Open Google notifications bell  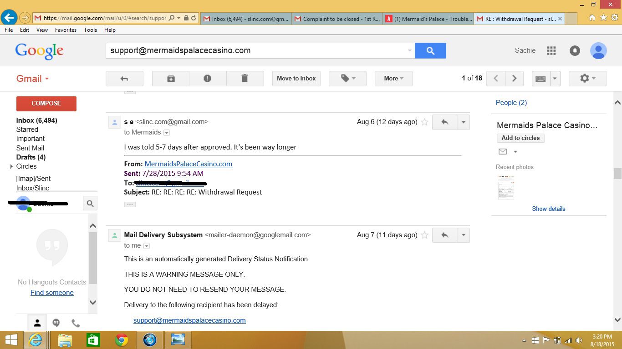pos(575,50)
